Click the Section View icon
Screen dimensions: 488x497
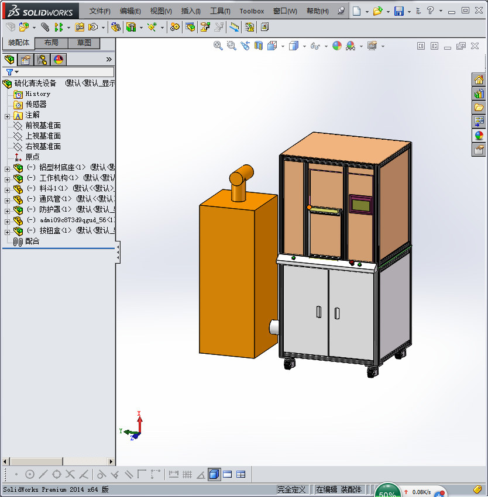pos(259,46)
